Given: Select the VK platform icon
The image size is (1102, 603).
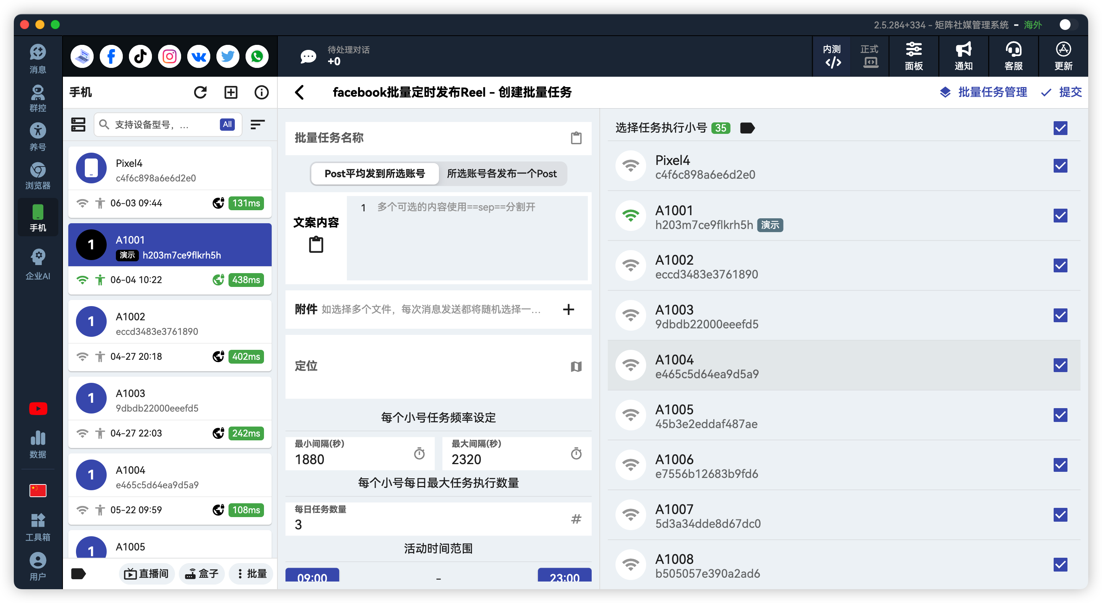Looking at the screenshot, I should [x=198, y=56].
